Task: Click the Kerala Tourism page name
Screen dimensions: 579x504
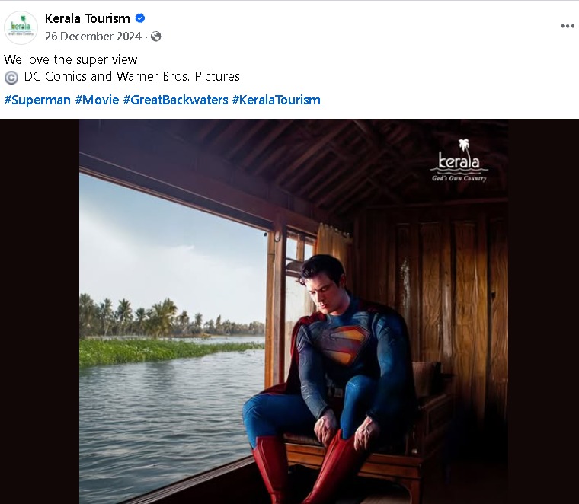Action: (87, 18)
